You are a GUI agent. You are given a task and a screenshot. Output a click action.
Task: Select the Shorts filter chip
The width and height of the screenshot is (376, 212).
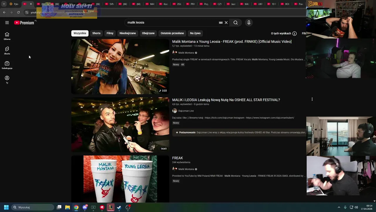tap(96, 33)
